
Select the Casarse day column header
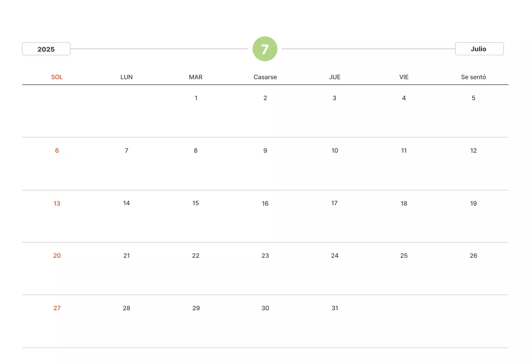265,77
